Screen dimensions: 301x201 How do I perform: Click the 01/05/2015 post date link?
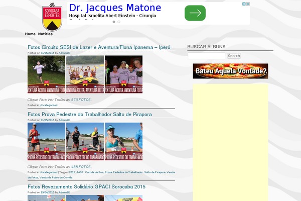pyautogui.click(x=48, y=120)
